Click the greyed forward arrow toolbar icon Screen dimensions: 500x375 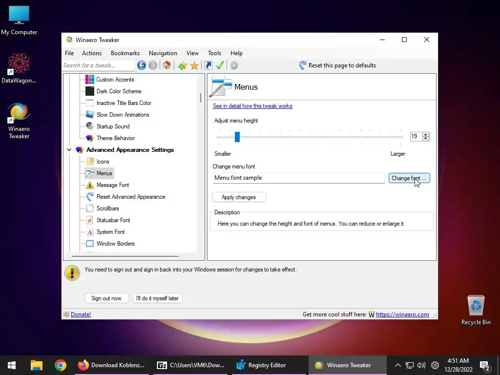click(x=153, y=65)
